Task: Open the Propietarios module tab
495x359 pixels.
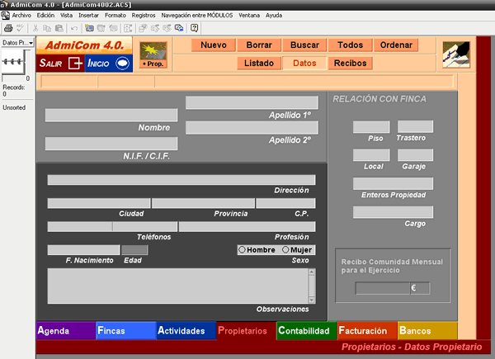Action: pos(246,331)
